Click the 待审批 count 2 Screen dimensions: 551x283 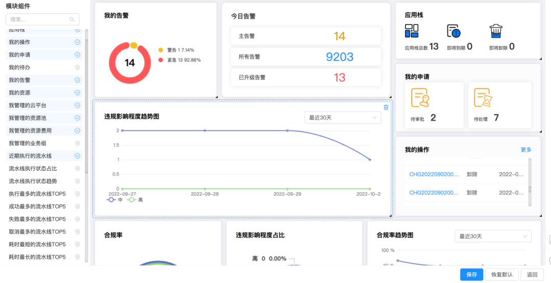point(433,118)
